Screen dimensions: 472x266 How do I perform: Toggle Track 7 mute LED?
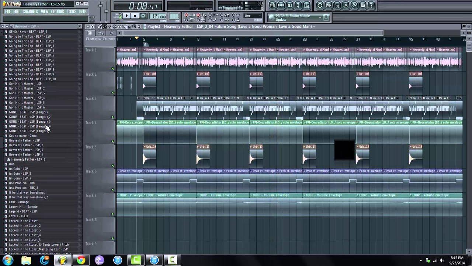click(113, 214)
